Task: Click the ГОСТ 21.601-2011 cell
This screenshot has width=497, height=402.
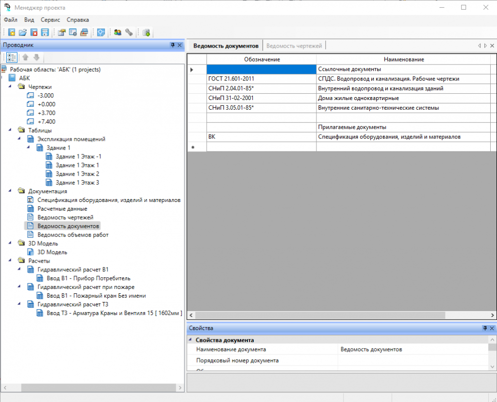Action: click(261, 79)
